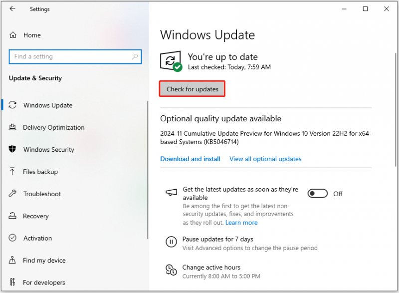
Task: Click the Troubleshoot wrench icon
Action: pyautogui.click(x=12, y=194)
